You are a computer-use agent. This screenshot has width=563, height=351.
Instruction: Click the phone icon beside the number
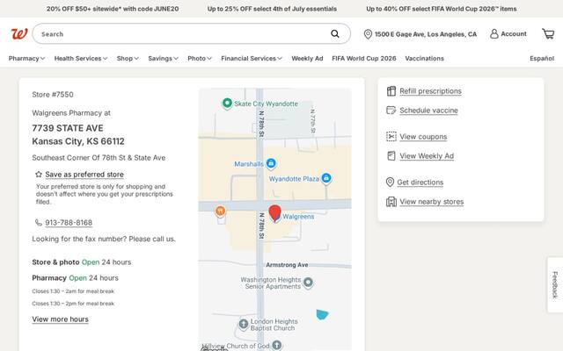point(39,222)
